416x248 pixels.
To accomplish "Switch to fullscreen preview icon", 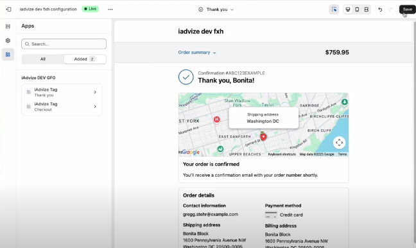I will pyautogui.click(x=367, y=10).
